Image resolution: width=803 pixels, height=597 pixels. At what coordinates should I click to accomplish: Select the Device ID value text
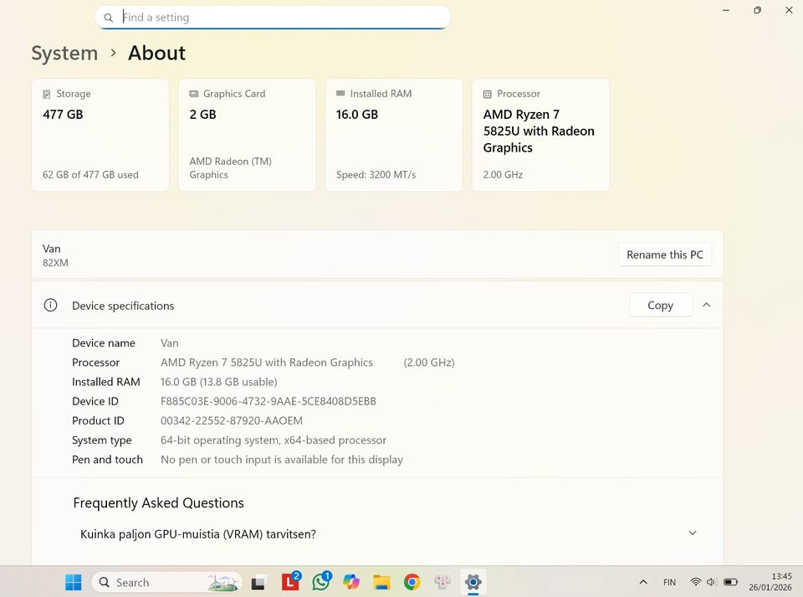coord(269,401)
